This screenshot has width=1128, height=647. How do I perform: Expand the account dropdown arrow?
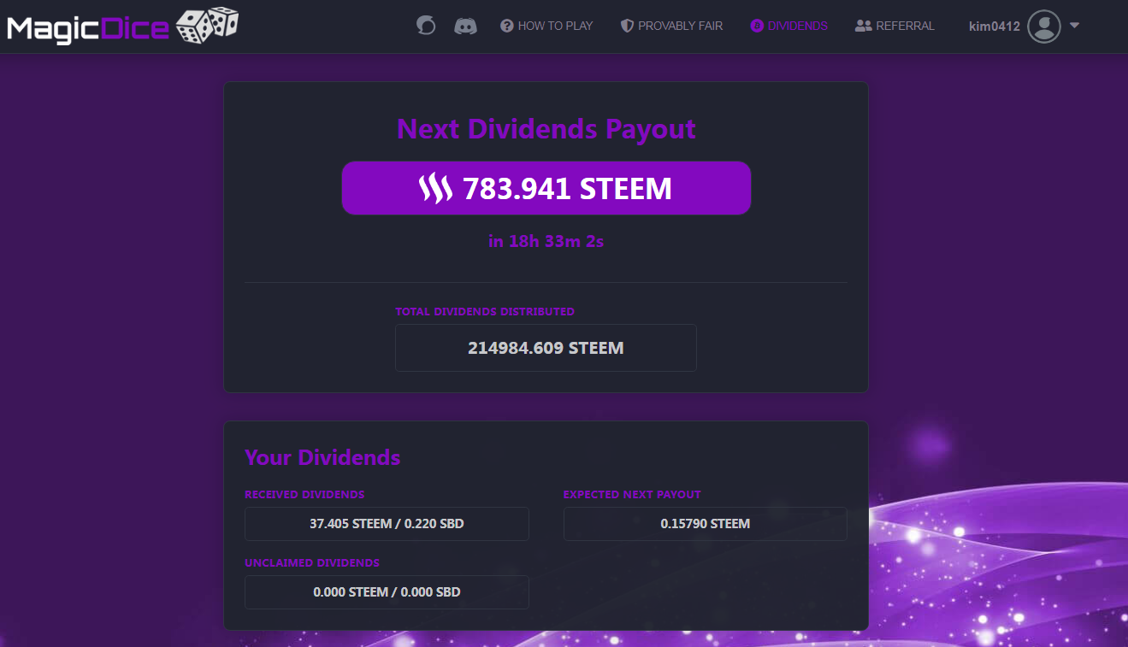(1074, 26)
